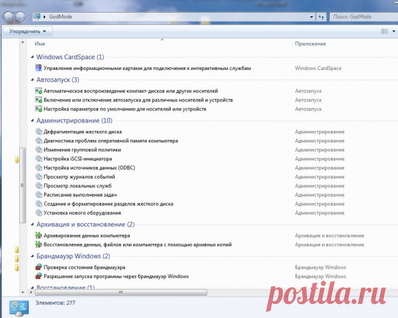Viewport: 398px width, 318px height.
Task: Select Управление информационными картами item text
Action: 147,68
